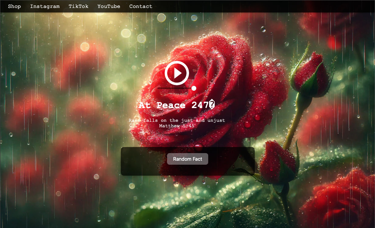This screenshot has height=228, width=375.
Task: Visit the YouTube nav link
Action: coord(109,6)
